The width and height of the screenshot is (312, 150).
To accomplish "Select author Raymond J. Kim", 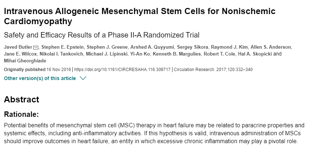I will click(229, 47).
